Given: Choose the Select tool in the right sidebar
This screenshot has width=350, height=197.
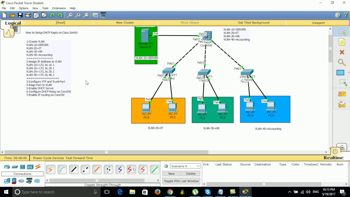Looking at the screenshot, I should coord(342,32).
